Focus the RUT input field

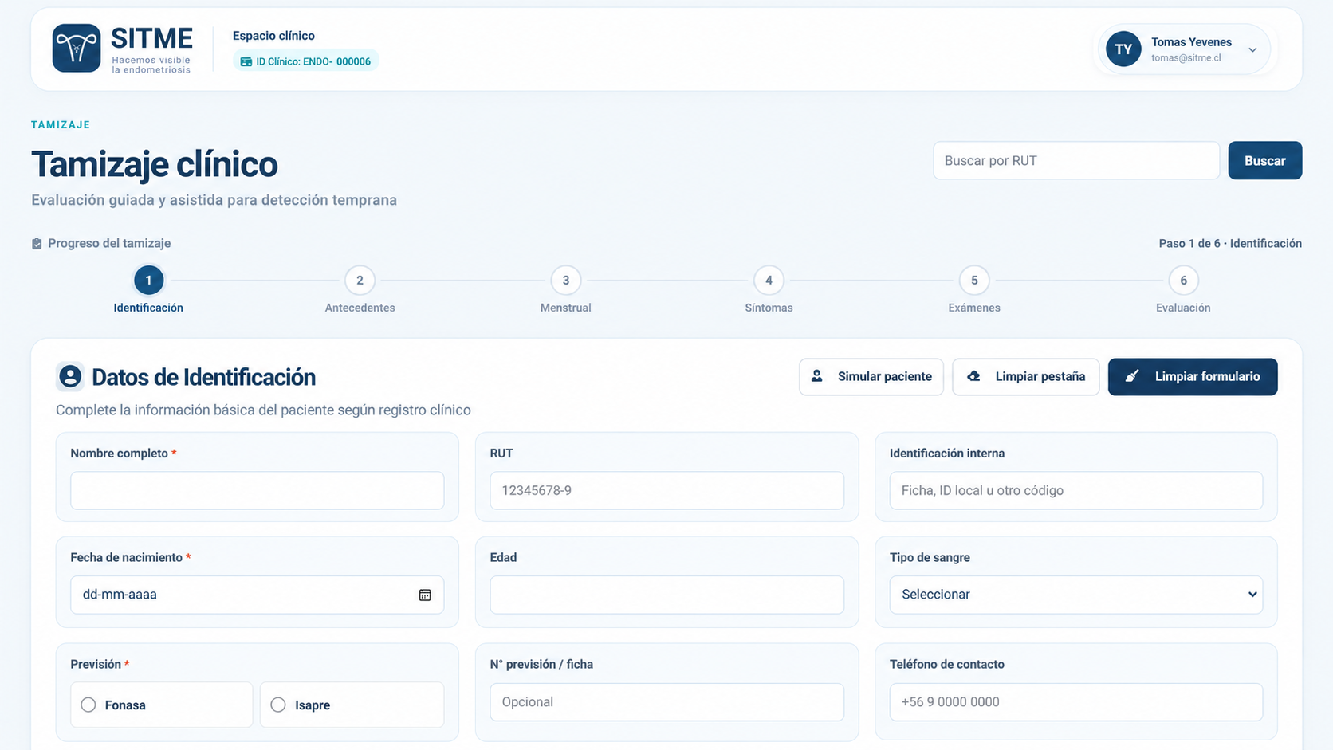tap(666, 490)
